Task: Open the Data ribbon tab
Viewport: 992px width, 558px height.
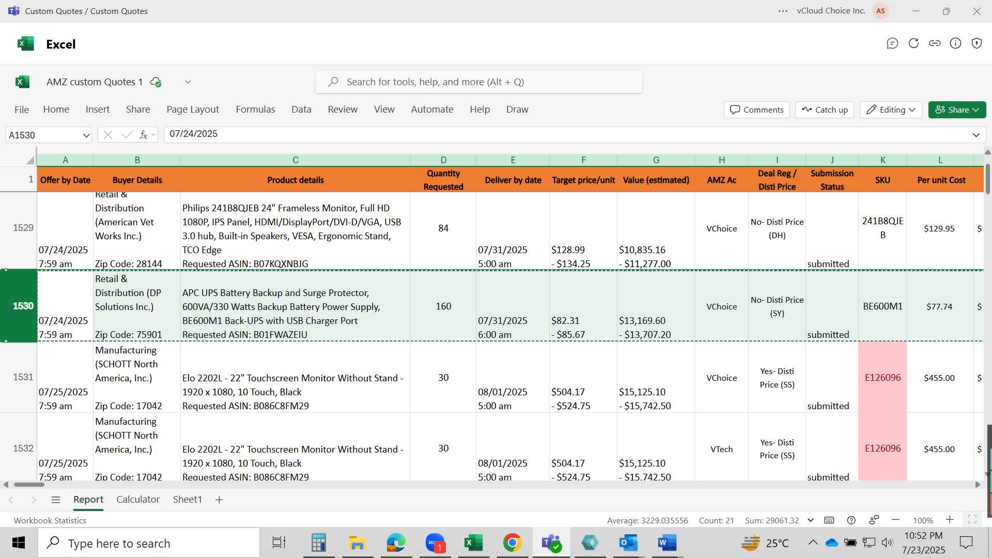Action: point(301,110)
